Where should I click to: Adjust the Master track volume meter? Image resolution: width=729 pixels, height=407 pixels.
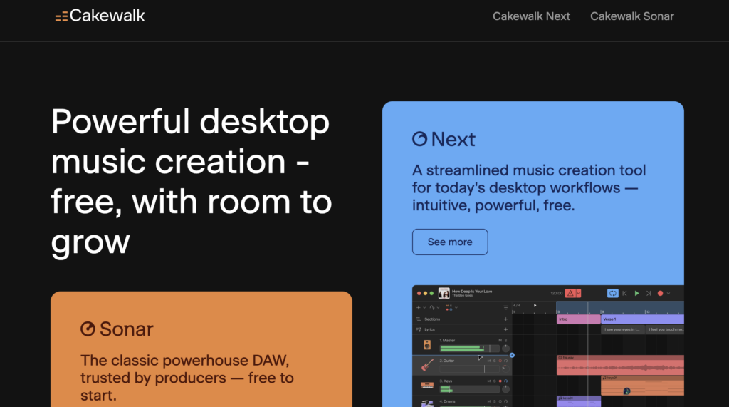[x=463, y=349]
